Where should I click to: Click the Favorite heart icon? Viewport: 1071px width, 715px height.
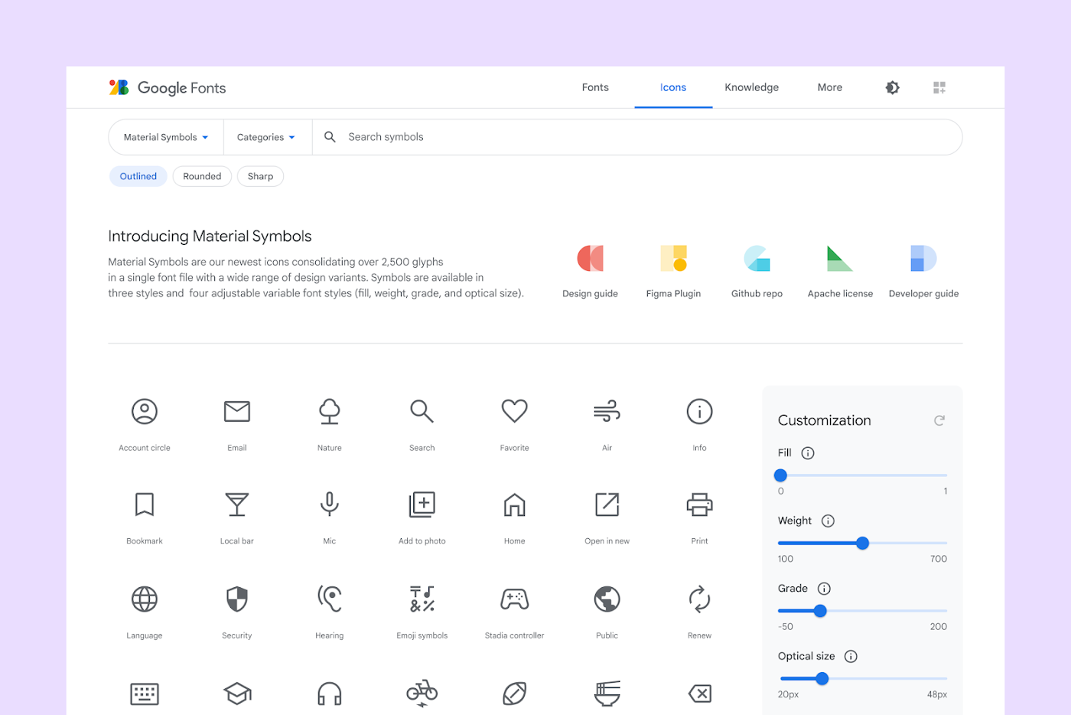[x=514, y=411]
